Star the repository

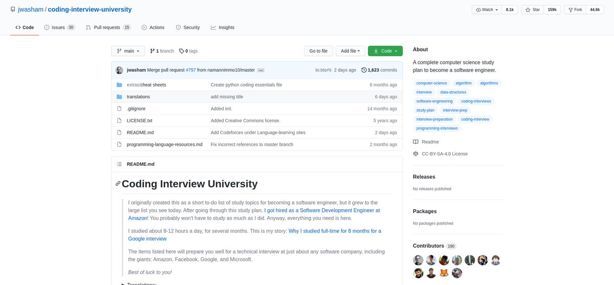click(533, 10)
